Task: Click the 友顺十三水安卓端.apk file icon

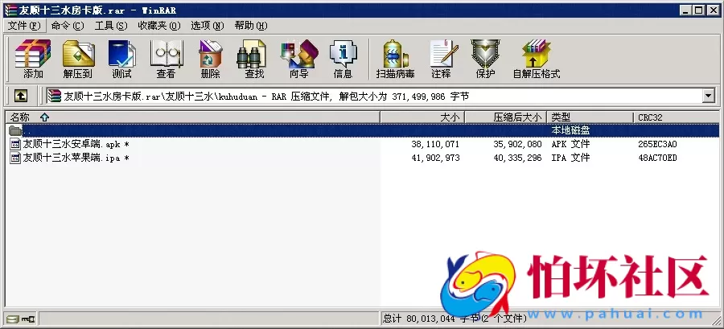Action: pos(15,145)
